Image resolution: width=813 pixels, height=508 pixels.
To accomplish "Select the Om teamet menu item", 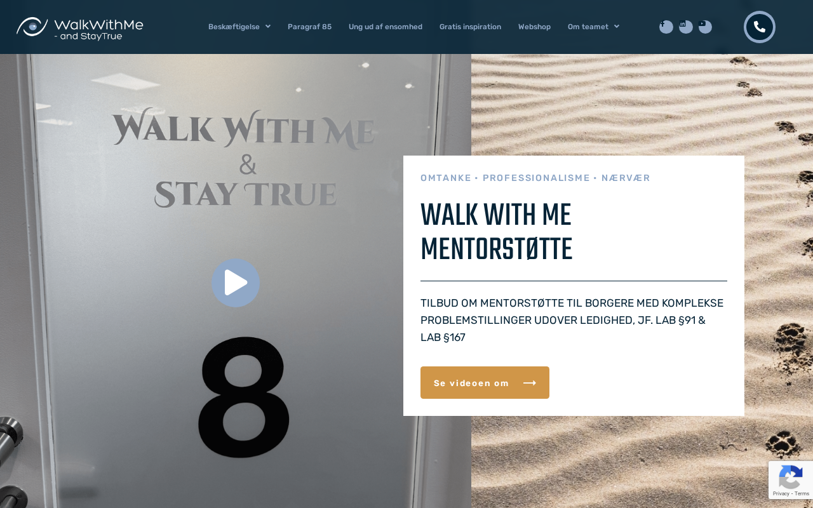I will (593, 27).
